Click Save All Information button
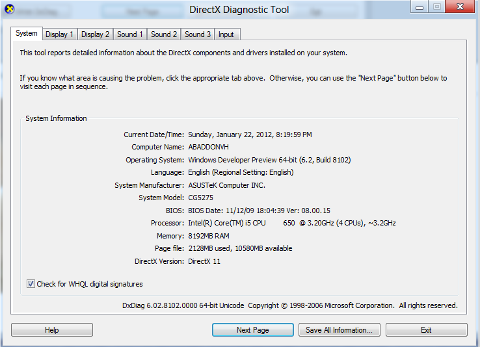This screenshot has height=347, width=480. 339,330
